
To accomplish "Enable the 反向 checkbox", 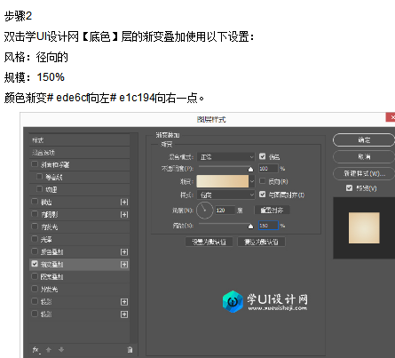I will (263, 181).
